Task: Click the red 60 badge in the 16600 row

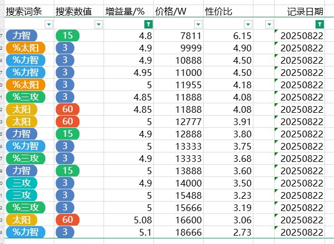Action: pyautogui.click(x=68, y=220)
